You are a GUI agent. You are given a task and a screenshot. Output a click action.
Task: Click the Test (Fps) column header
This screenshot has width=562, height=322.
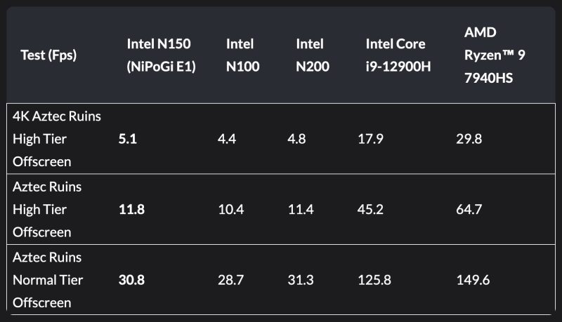pos(48,55)
